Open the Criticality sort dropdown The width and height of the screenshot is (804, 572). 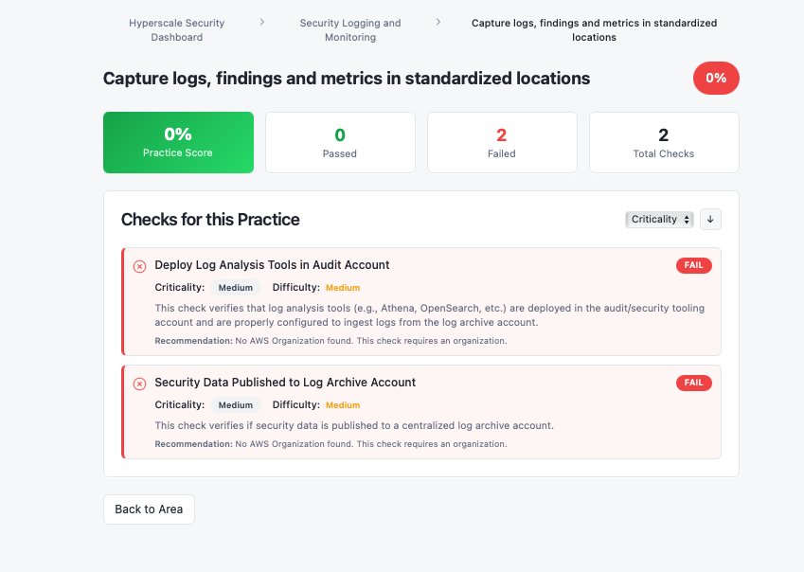coord(659,219)
